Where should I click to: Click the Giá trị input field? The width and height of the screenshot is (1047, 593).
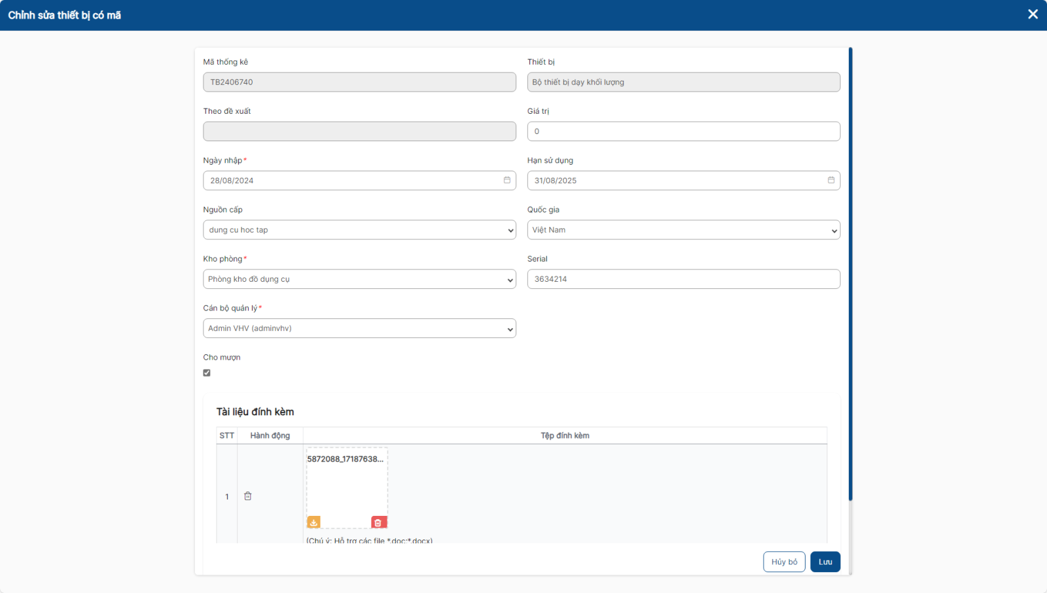[683, 131]
